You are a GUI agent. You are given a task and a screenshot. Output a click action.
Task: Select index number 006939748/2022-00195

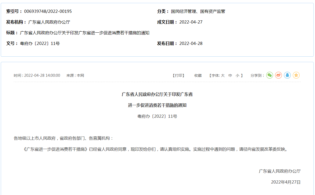pos(48,11)
